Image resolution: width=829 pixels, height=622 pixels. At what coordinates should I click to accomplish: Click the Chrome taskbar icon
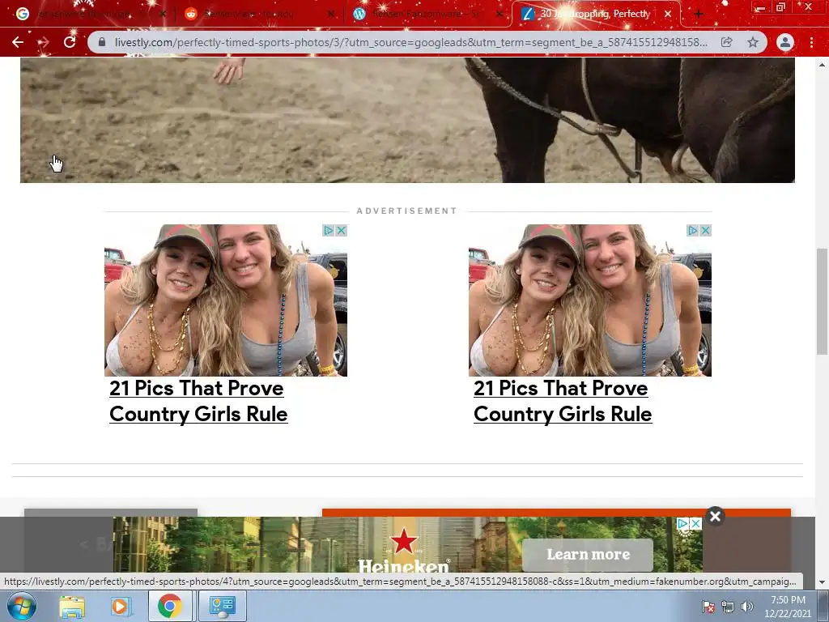(x=169, y=606)
